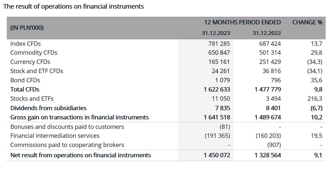
Task: Click the CHANGE % column header
Action: pos(307,22)
